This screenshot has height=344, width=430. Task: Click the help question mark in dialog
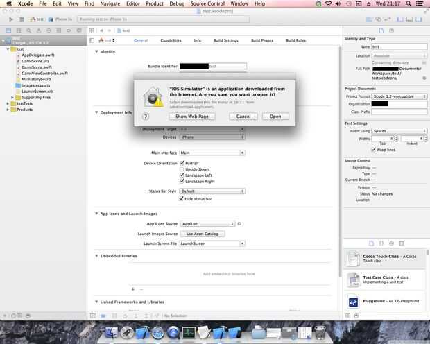tap(146, 117)
